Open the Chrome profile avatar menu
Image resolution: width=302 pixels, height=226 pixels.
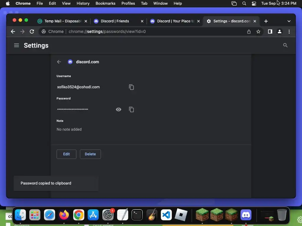tap(280, 31)
